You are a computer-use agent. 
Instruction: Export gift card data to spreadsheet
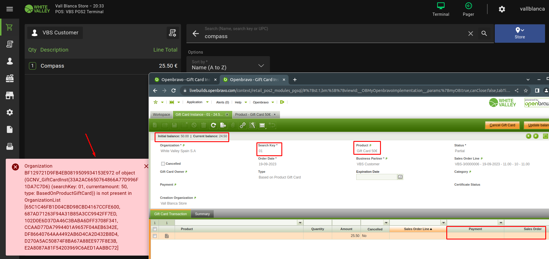(x=223, y=125)
